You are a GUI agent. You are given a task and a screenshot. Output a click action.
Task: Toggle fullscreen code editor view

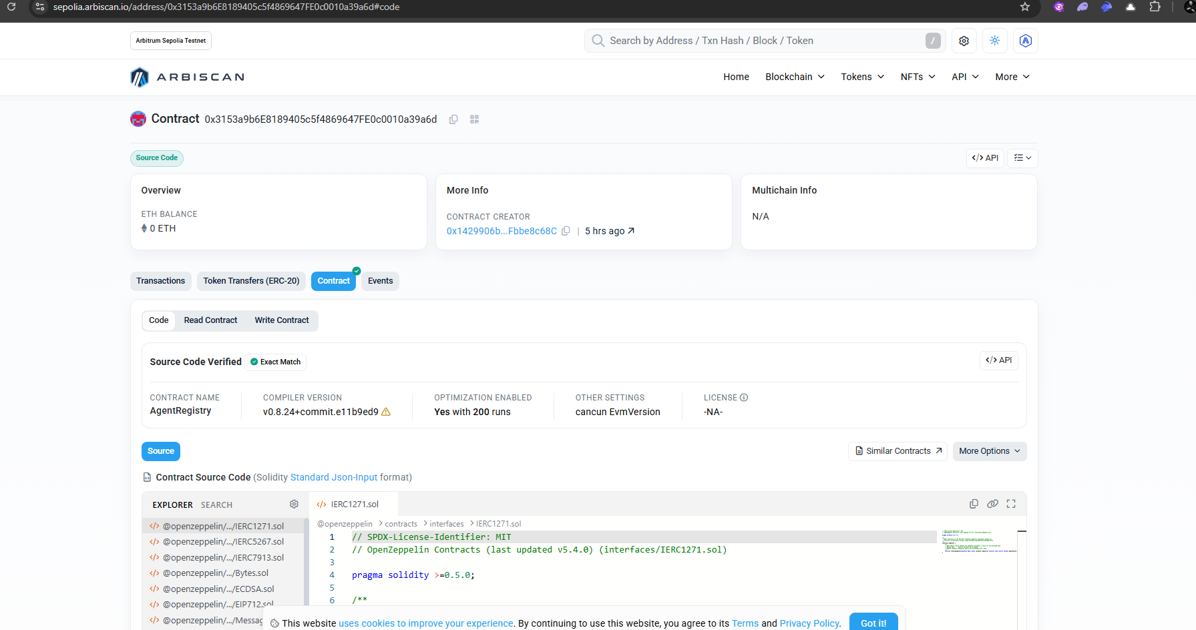pyautogui.click(x=1011, y=504)
